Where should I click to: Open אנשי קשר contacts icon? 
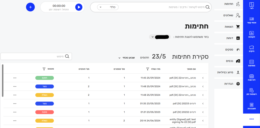click(251, 20)
